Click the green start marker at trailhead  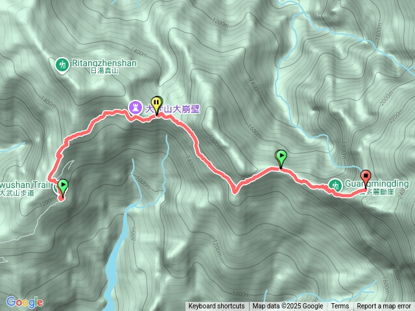[63, 187]
